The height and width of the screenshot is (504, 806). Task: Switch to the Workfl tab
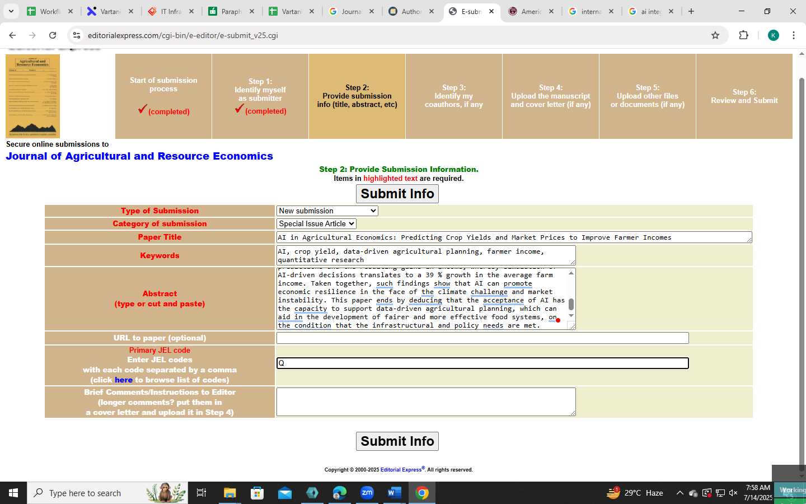coord(50,11)
